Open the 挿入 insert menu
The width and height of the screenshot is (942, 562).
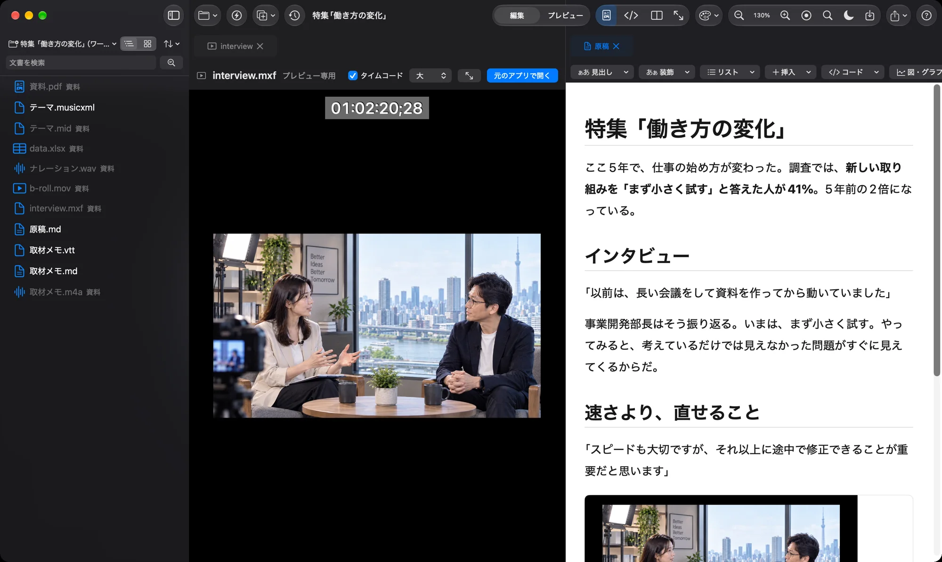coord(791,72)
